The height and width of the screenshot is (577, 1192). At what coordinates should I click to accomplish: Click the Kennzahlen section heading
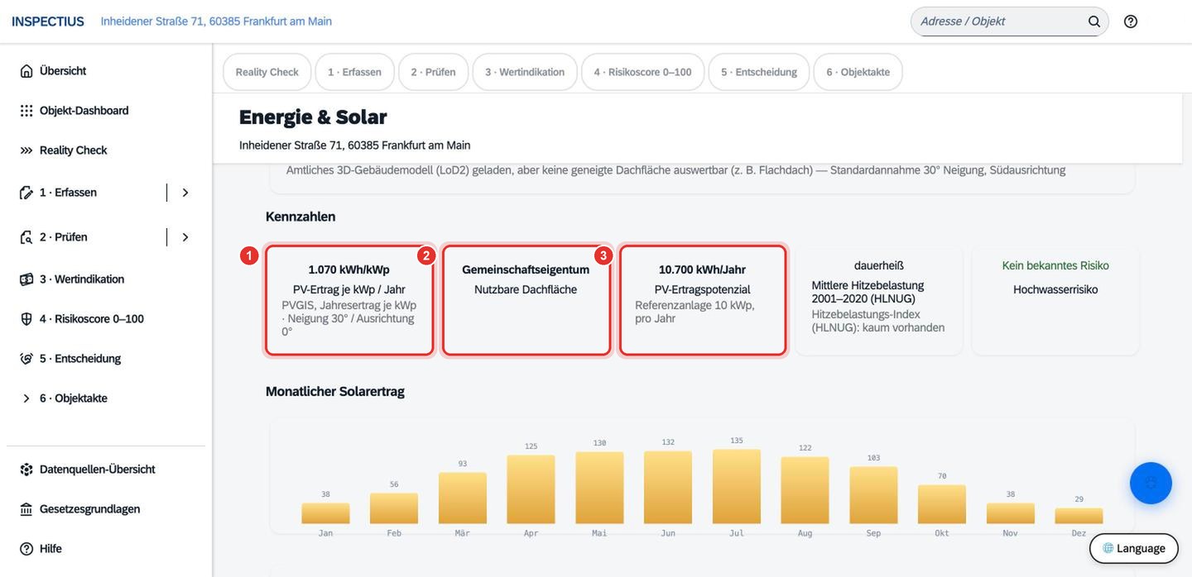(300, 217)
